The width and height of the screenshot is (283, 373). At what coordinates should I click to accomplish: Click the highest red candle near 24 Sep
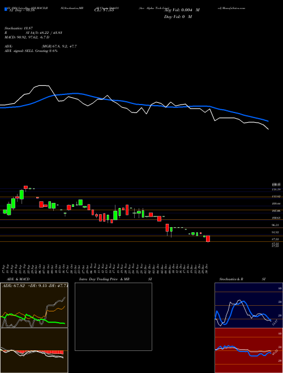click(x=25, y=187)
